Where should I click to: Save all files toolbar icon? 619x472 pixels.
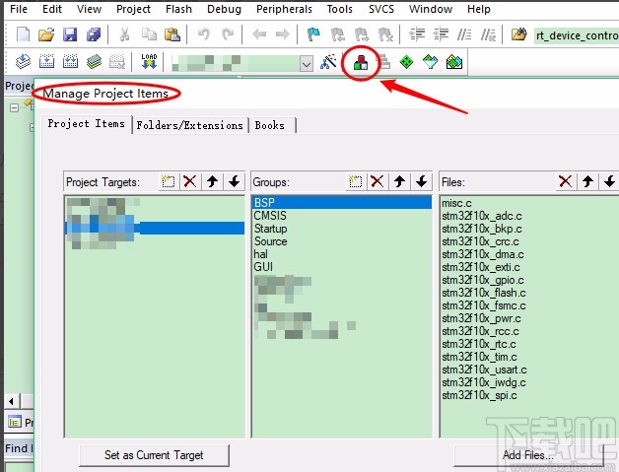pyautogui.click(x=94, y=34)
